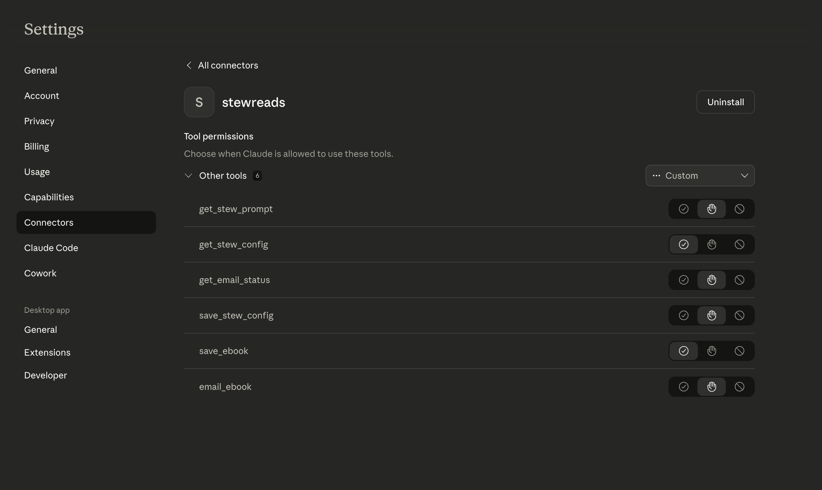Collapse the Other tools section
This screenshot has width=822, height=490.
pos(188,176)
